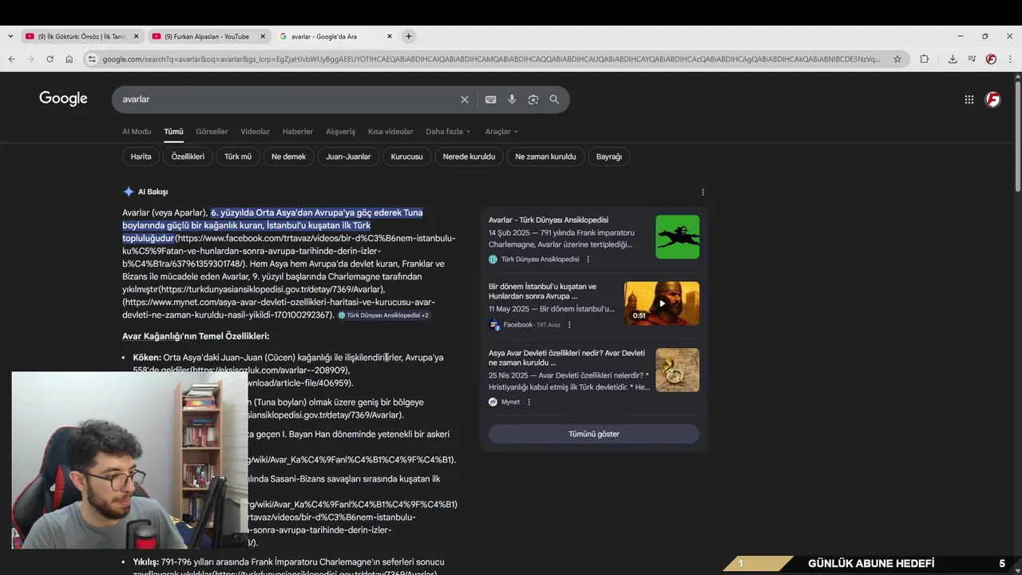The image size is (1022, 575).
Task: Click the Ne demek filter chip
Action: pos(288,157)
